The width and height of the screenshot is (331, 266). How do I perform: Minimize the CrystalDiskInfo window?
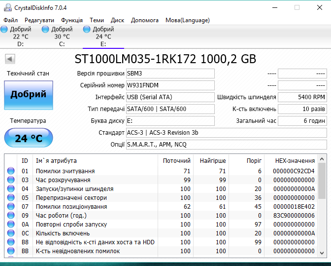click(x=275, y=7)
